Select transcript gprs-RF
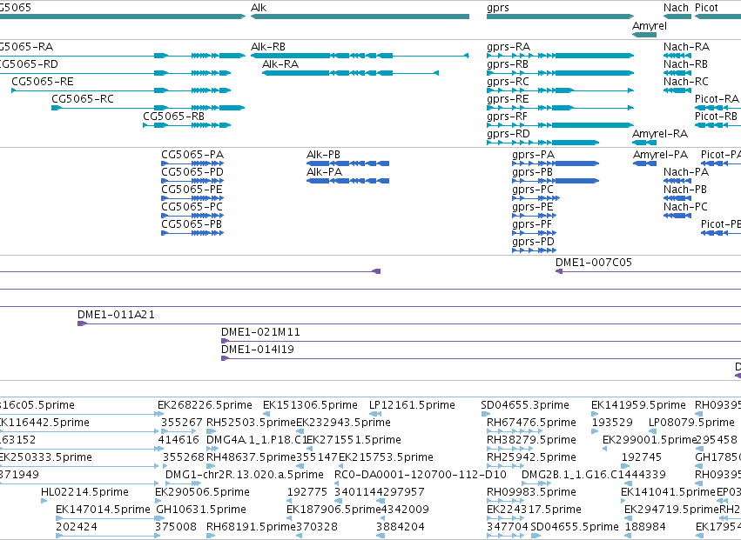 tap(560, 125)
